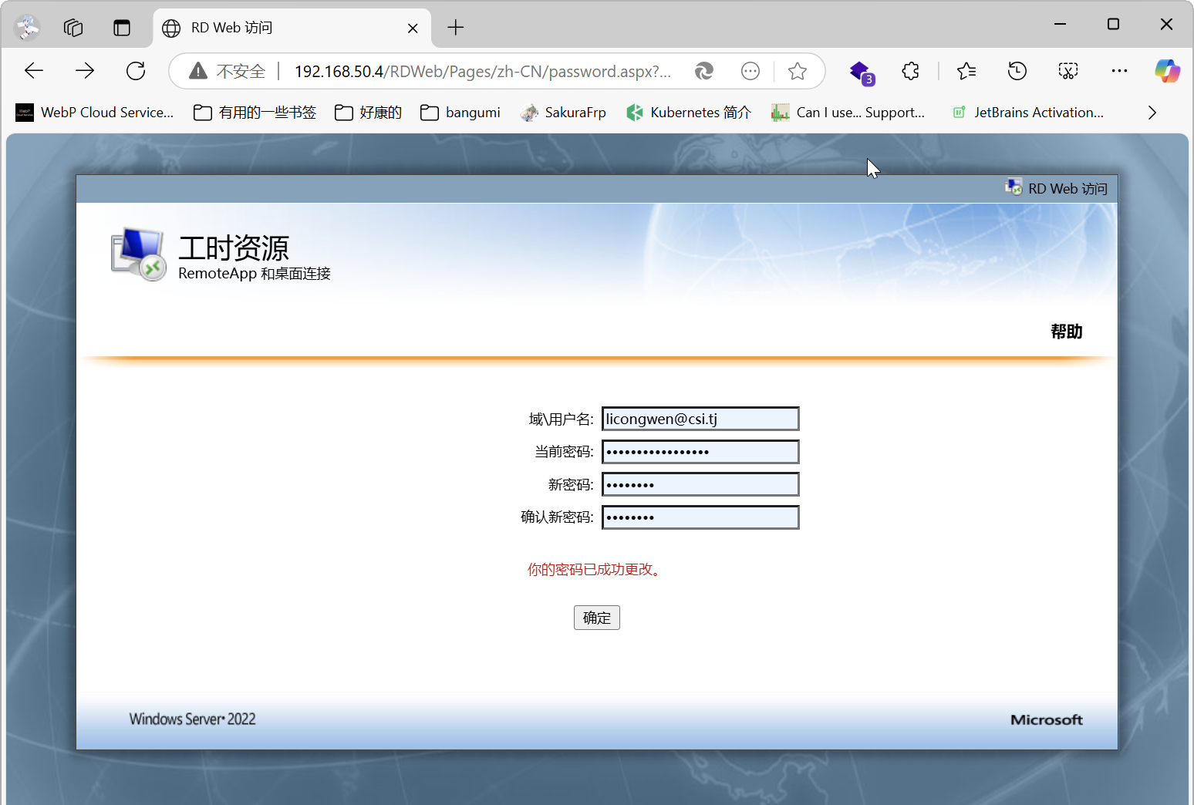Viewport: 1194px width, 805px height.
Task: Open a new tab with plus button
Action: [456, 28]
